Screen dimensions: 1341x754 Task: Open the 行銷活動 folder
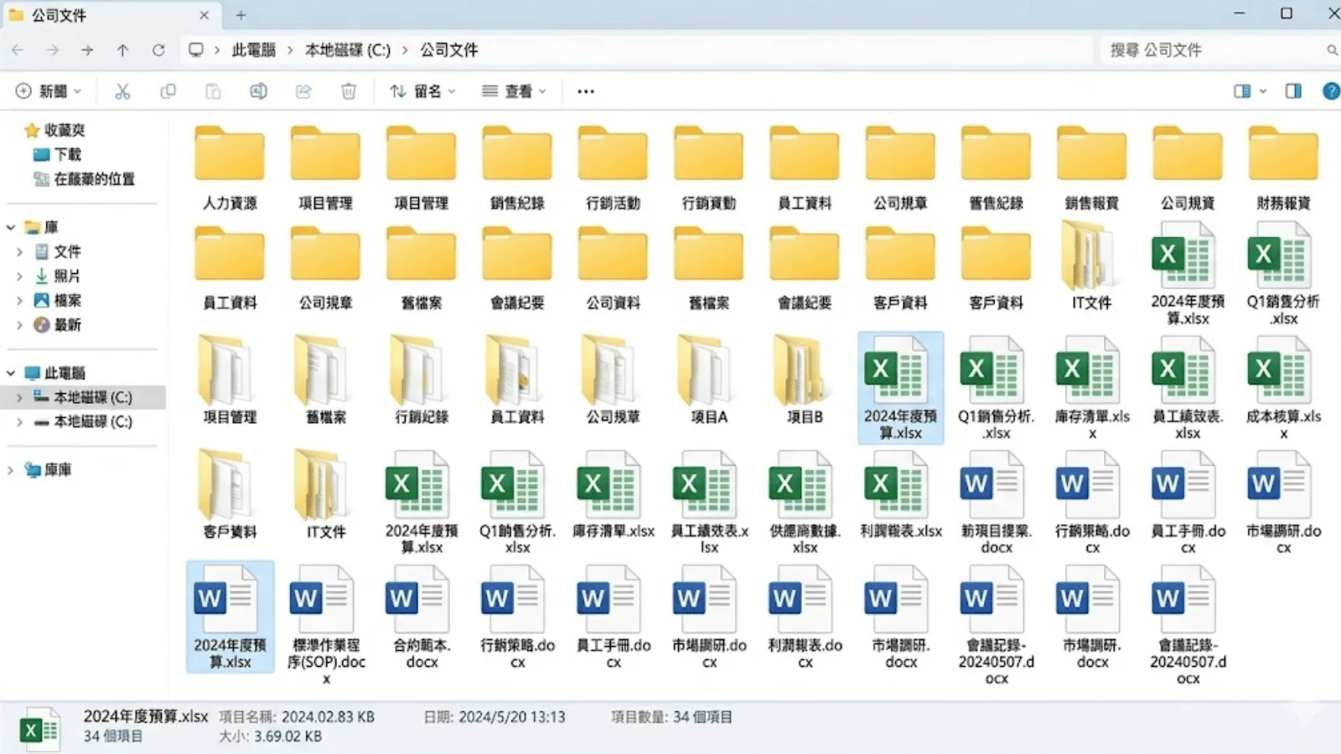(613, 168)
